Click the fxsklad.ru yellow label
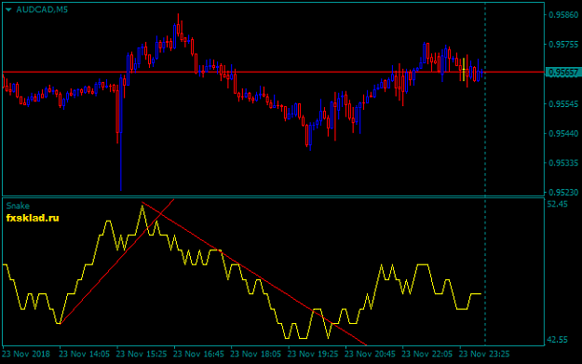Image resolution: width=582 pixels, height=364 pixels. tap(33, 218)
